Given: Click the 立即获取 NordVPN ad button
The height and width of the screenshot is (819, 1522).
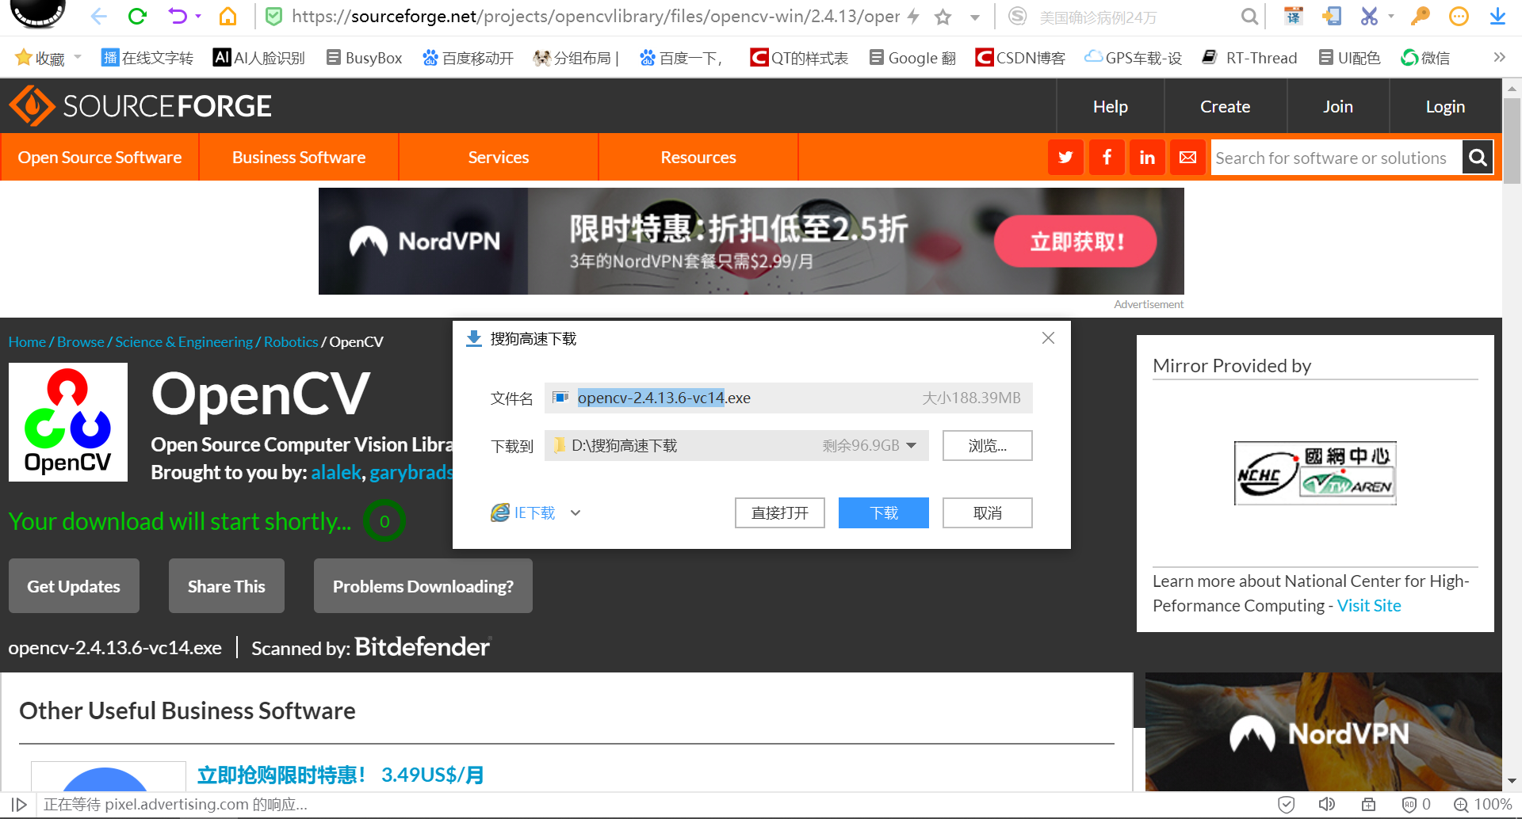Looking at the screenshot, I should (1076, 242).
